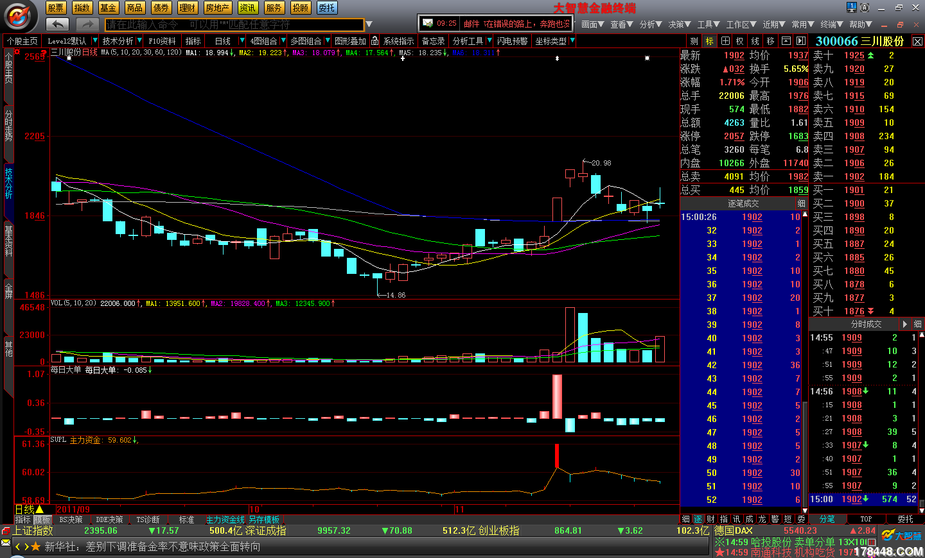The image size is (925, 558).
Task: Click the 股票 category button
Action: pos(55,8)
